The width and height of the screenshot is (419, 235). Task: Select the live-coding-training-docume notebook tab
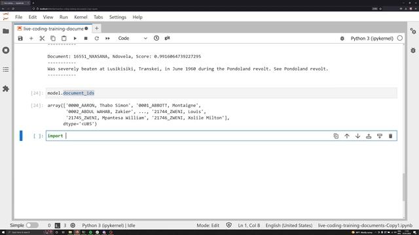pyautogui.click(x=53, y=29)
